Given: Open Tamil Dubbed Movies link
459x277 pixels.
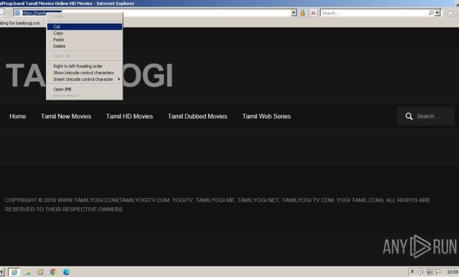Looking at the screenshot, I should point(197,116).
